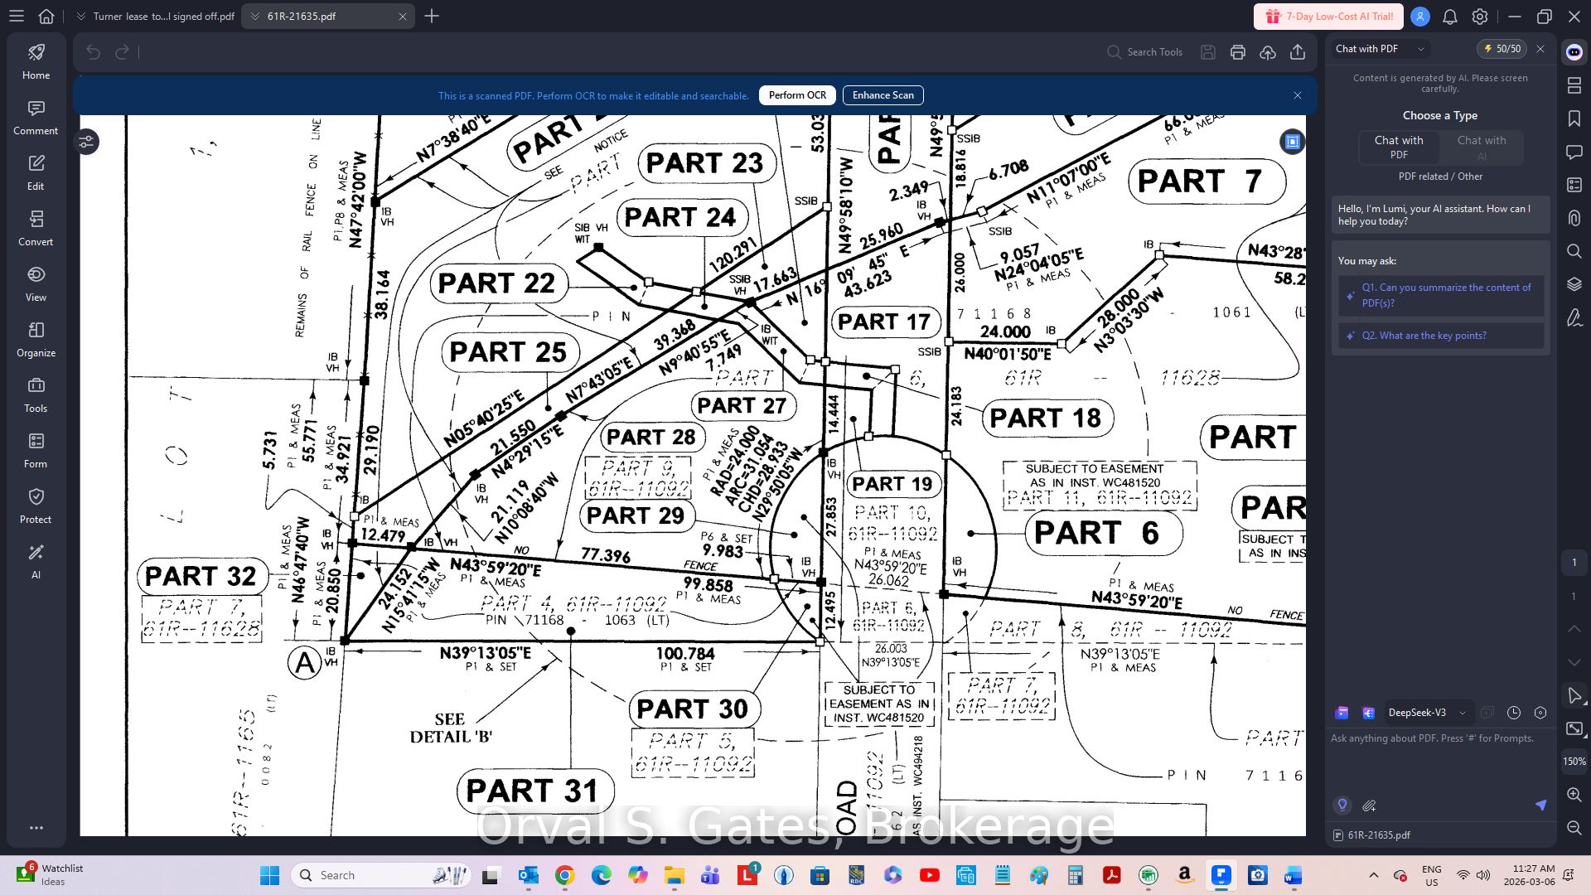Switch to Chat with AI mode
The width and height of the screenshot is (1591, 895).
click(1482, 147)
